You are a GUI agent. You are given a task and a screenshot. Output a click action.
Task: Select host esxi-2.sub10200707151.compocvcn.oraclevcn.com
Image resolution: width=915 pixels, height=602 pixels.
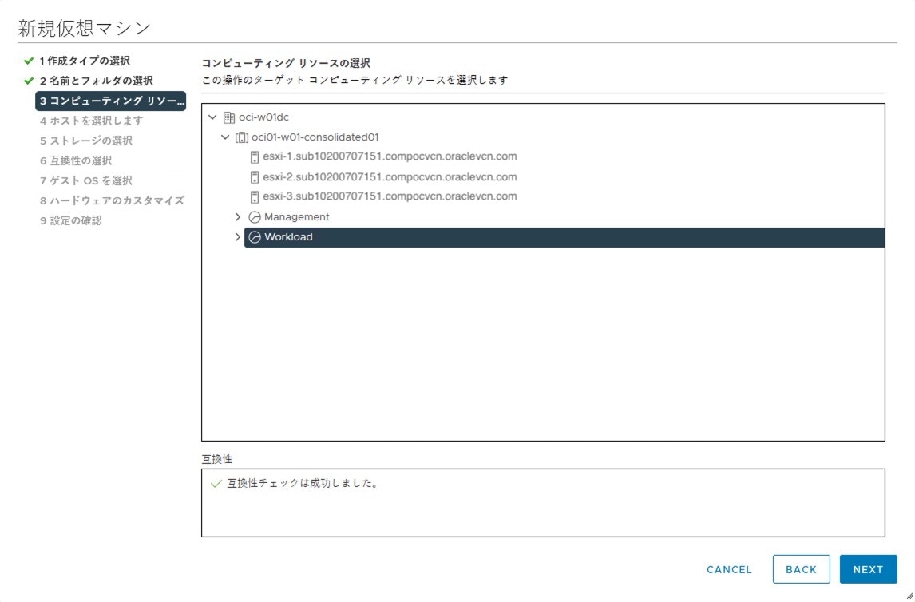point(390,176)
